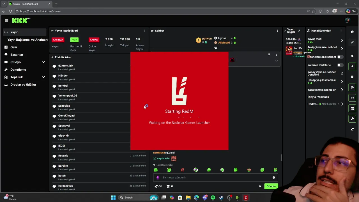Click follower KalezzEyup in activity feed
The width and height of the screenshot is (359, 202).
[66, 186]
